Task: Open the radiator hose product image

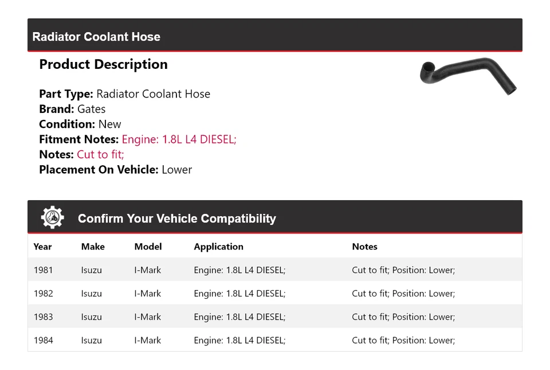Action: (468, 75)
